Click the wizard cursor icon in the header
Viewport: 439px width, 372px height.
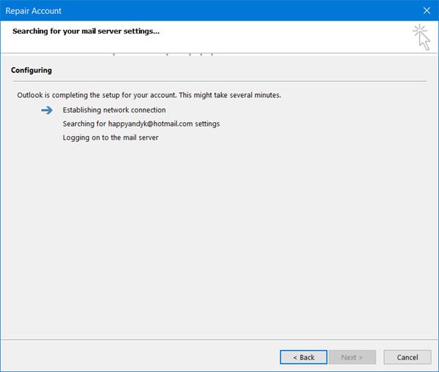click(x=421, y=35)
